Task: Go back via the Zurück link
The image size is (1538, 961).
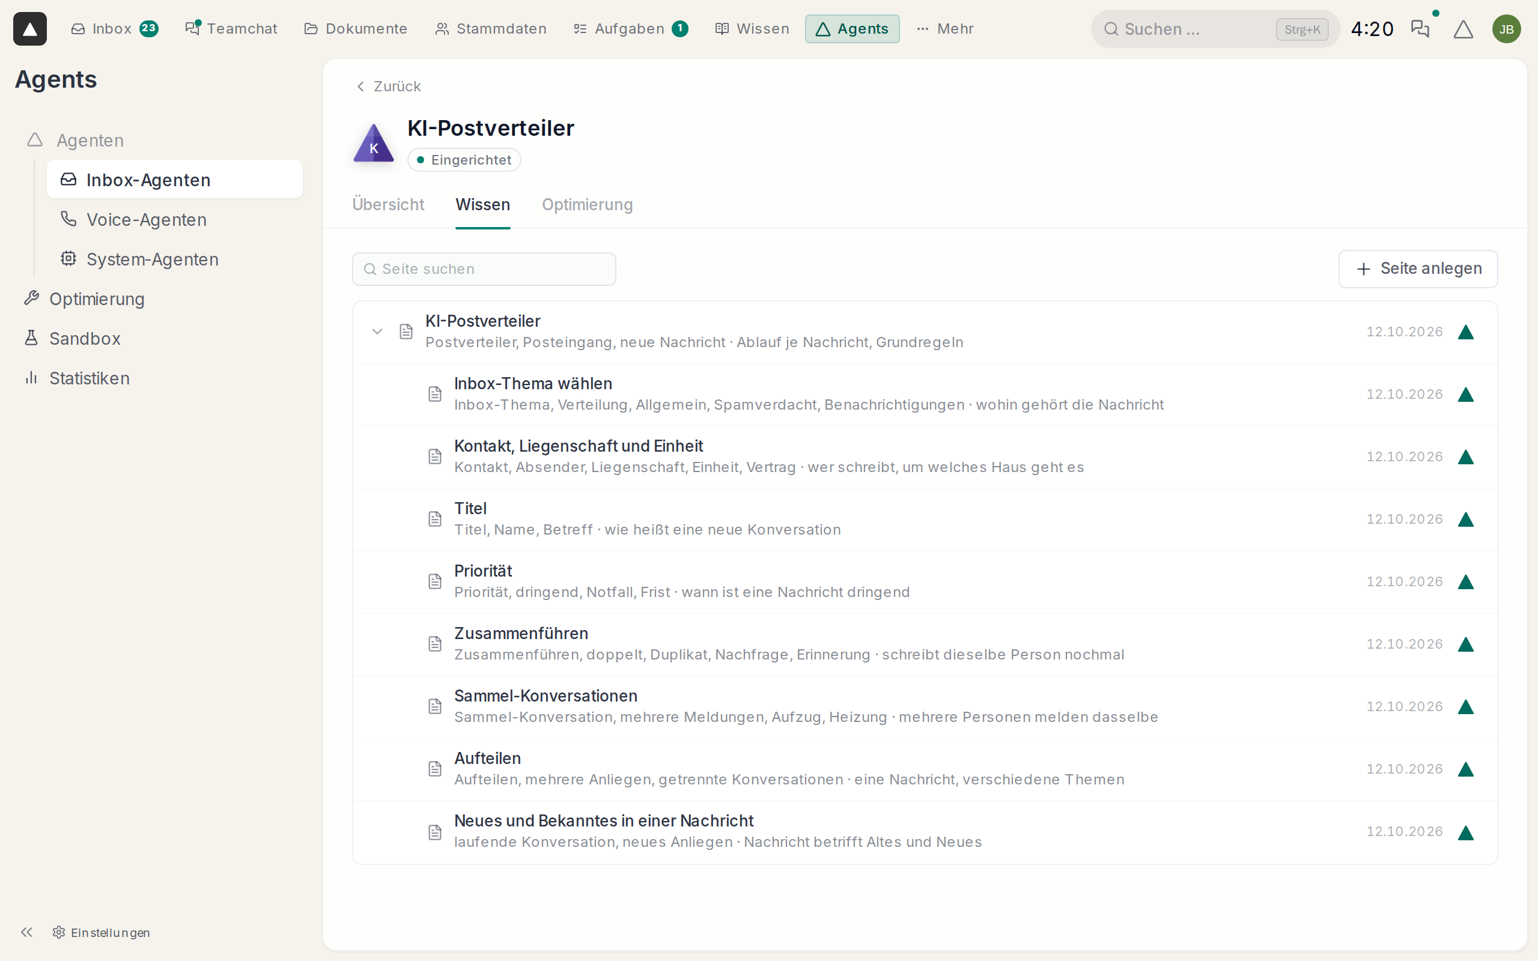Action: coord(388,86)
